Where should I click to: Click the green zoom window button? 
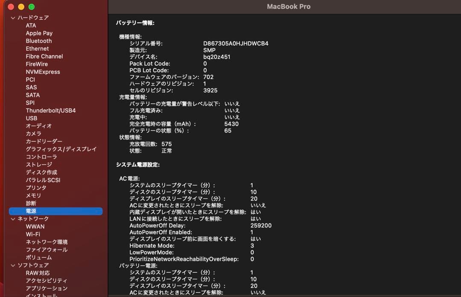pyautogui.click(x=32, y=7)
